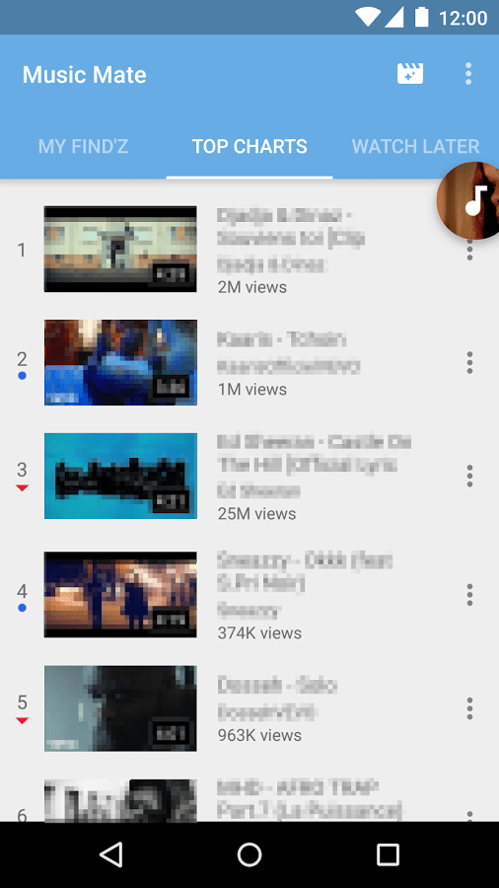Tap the video clapperboard icon in header

pyautogui.click(x=410, y=74)
